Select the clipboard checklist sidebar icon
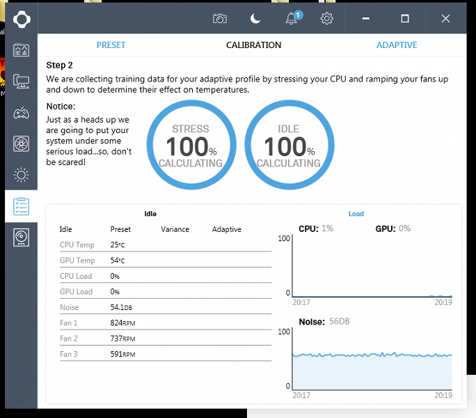Viewport: 476px width, 418px height. coord(22,206)
